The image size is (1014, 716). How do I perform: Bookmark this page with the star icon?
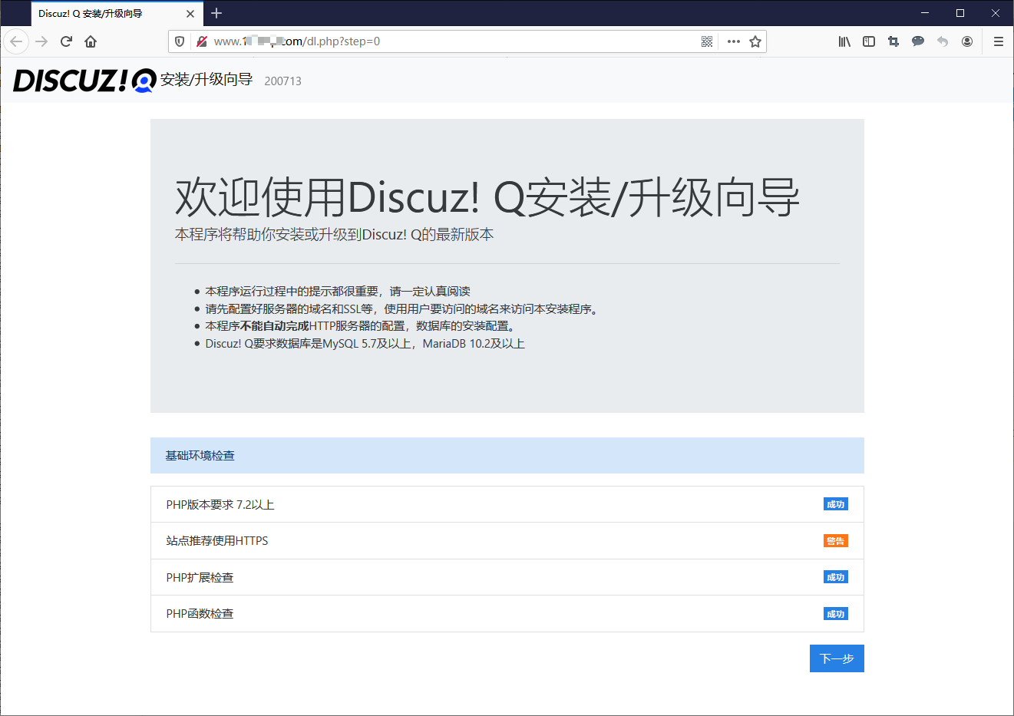point(755,41)
